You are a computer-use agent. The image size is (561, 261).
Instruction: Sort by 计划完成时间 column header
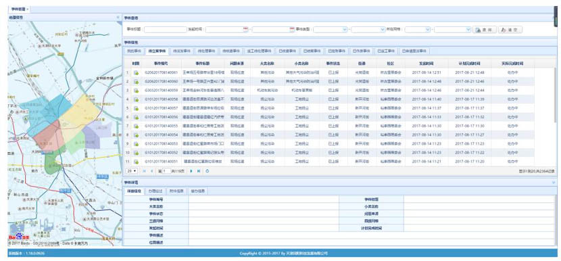coord(469,64)
